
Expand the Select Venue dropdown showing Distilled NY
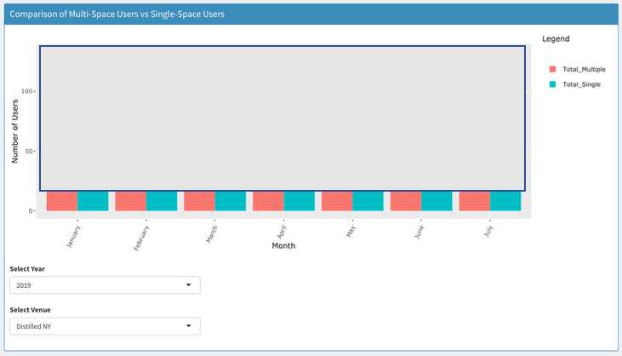105,326
